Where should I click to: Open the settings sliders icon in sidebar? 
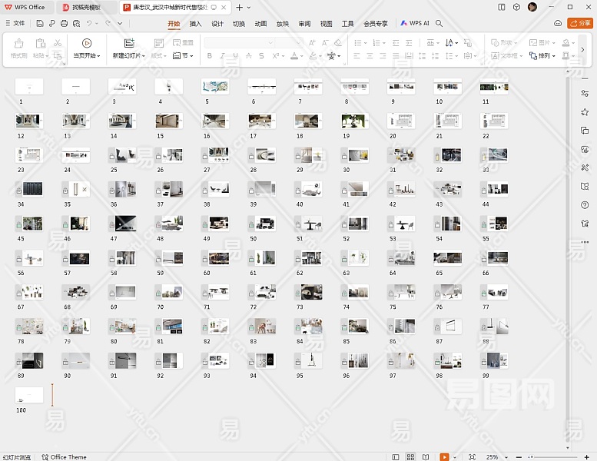[585, 94]
